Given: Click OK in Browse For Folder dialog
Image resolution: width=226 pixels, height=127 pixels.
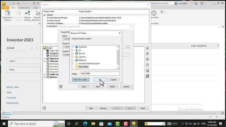Looking at the screenshot, I should point(100,80).
